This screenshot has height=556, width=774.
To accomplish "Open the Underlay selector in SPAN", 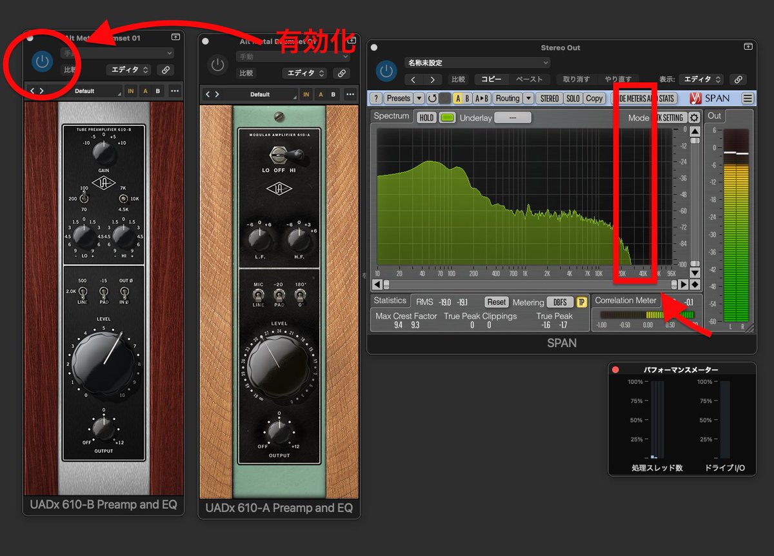I will 513,117.
